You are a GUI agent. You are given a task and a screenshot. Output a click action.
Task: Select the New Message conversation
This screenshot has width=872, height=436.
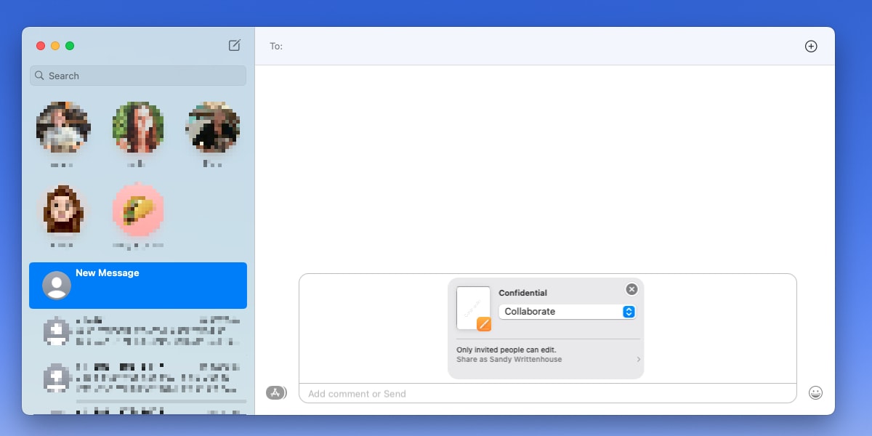pos(138,286)
